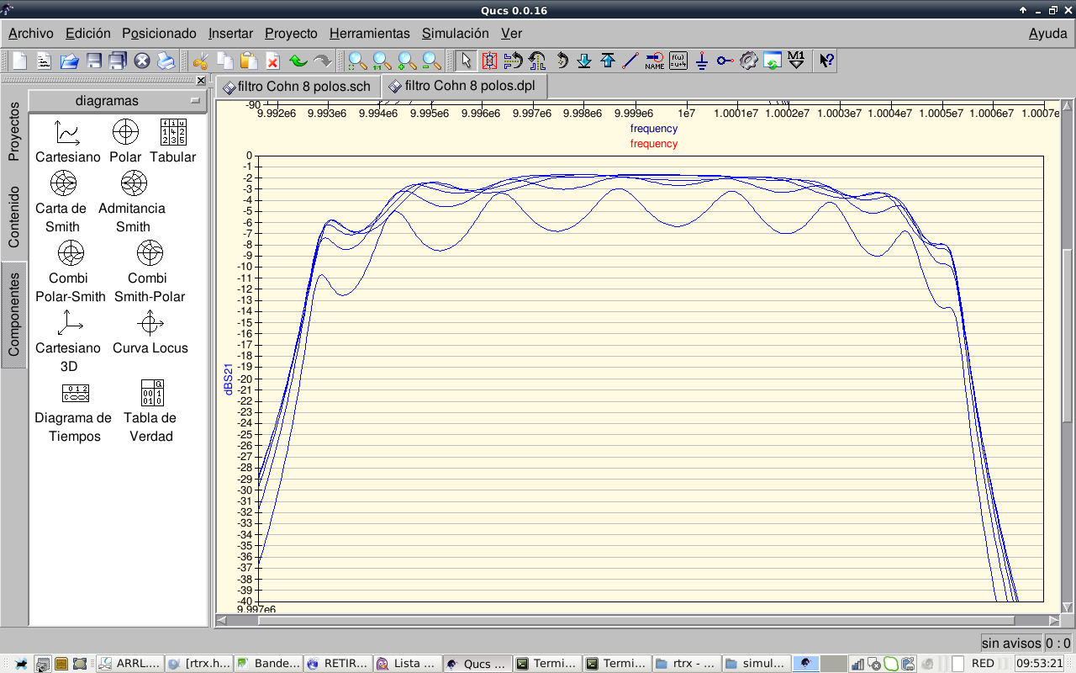Toggle the Select pointer mode
1076x673 pixels.
467,61
